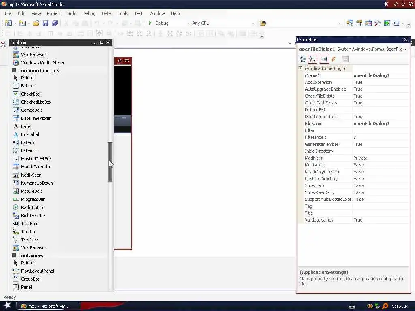Open the Toolbox window position dropdown arrow
The height and width of the screenshot is (311, 415).
tap(94, 43)
